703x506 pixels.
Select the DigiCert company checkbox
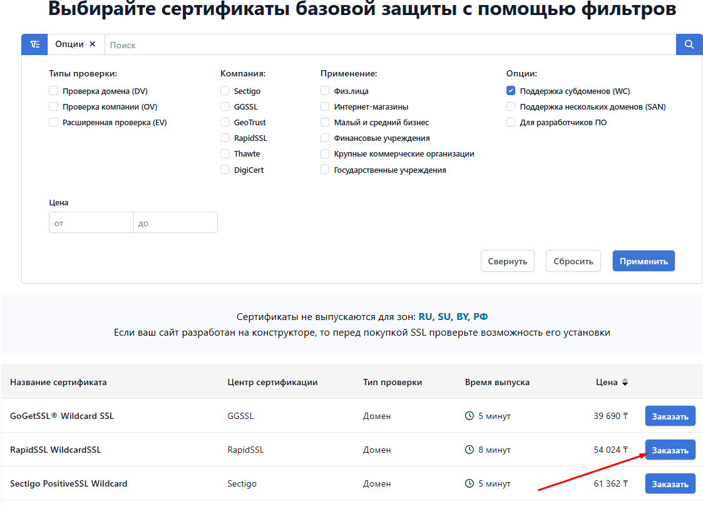coord(225,170)
